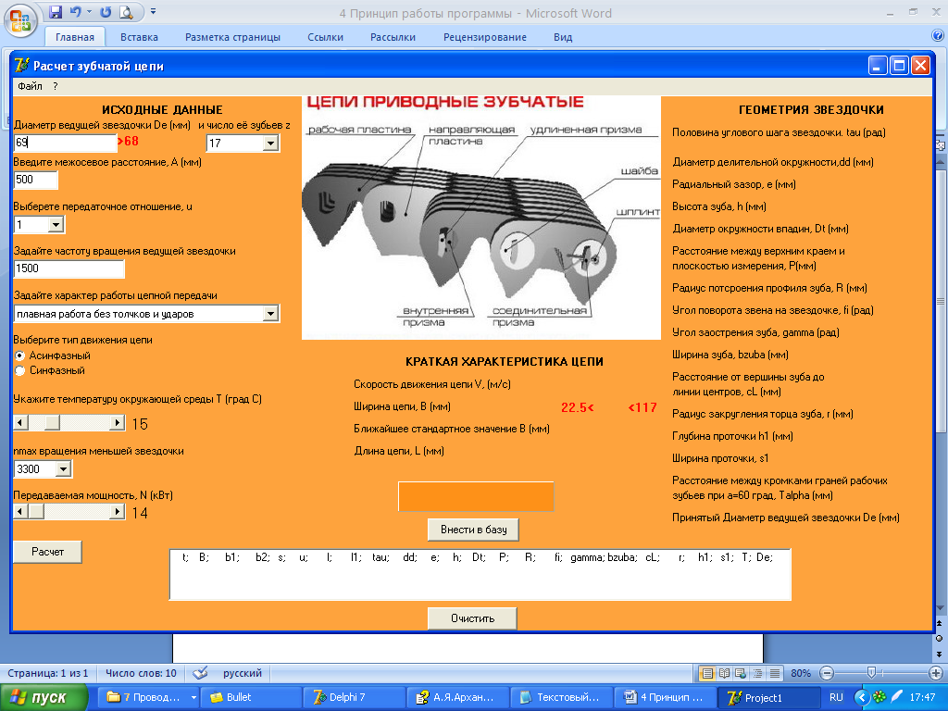Click the rotation frequency field showing 1500
The width and height of the screenshot is (948, 711).
pyautogui.click(x=69, y=268)
